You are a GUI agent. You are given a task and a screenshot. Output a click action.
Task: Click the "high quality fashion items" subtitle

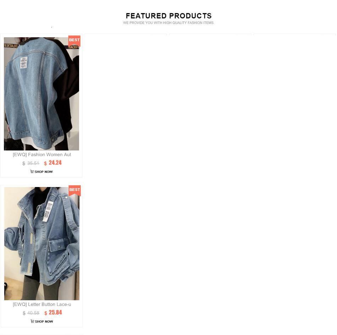(168, 23)
